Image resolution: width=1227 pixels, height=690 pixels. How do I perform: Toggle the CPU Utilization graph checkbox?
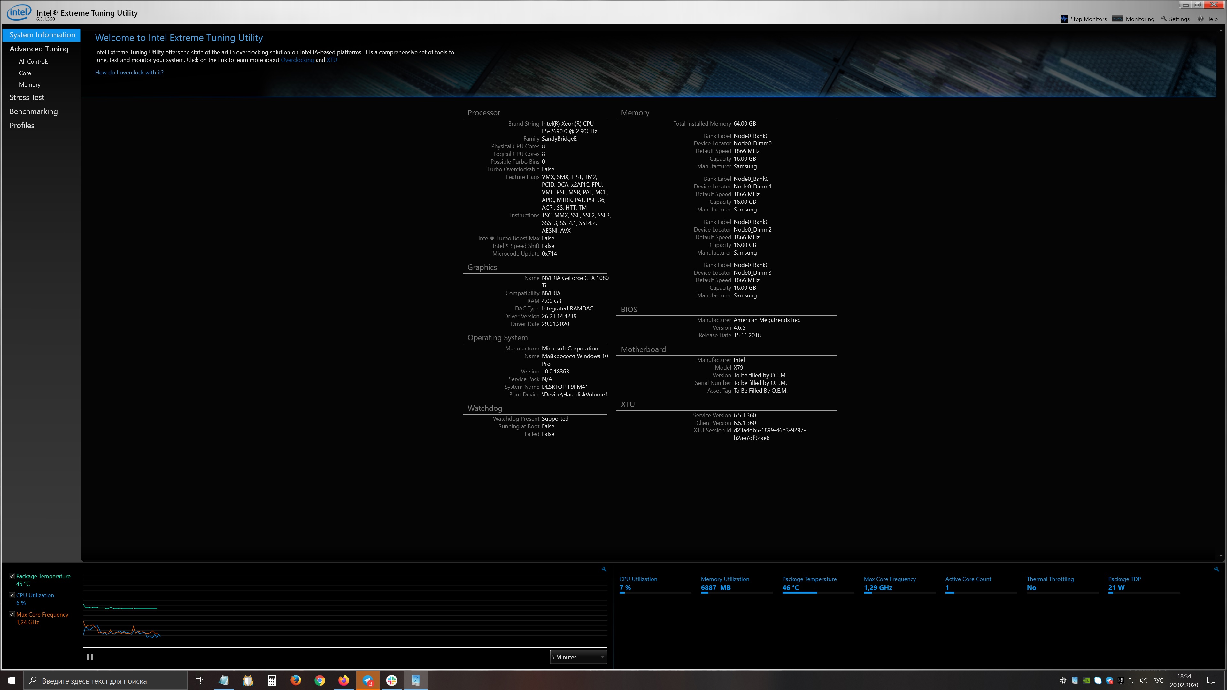(x=12, y=595)
